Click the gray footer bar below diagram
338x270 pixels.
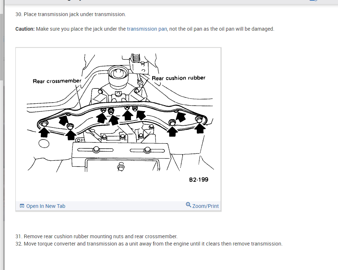click(119, 206)
